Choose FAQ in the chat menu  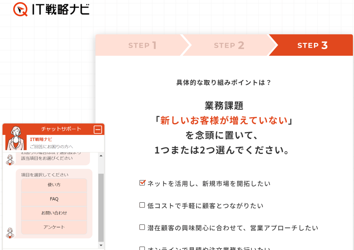(54, 199)
